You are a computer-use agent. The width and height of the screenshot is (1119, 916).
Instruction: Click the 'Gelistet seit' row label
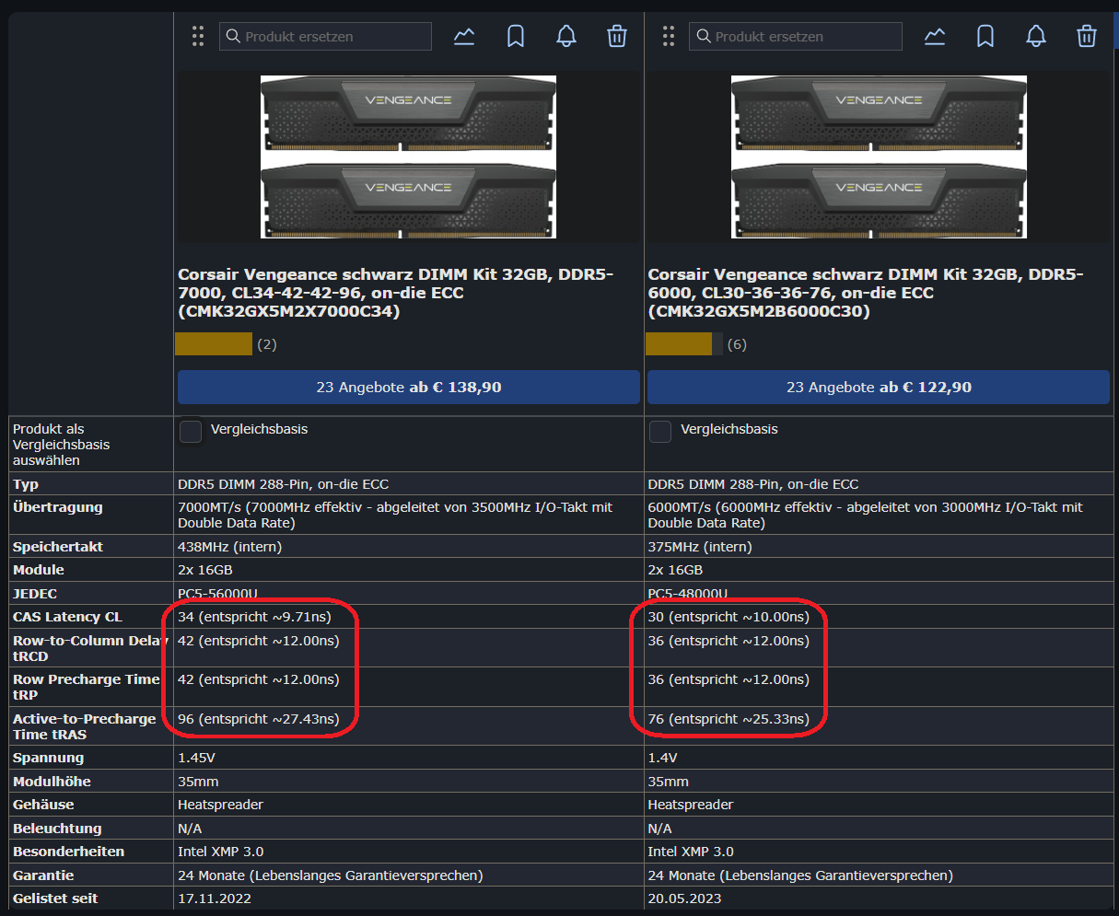pyautogui.click(x=55, y=899)
